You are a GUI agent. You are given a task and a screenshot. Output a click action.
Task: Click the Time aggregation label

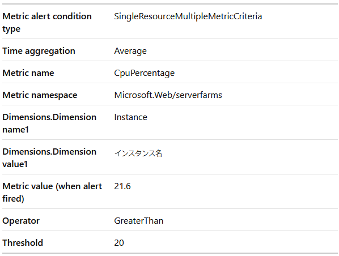pyautogui.click(x=39, y=51)
